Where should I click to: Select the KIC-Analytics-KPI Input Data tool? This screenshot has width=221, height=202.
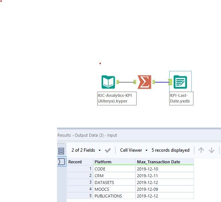coord(108,82)
